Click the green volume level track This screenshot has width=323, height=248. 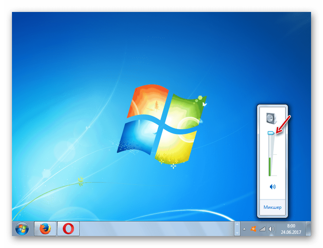coord(270,166)
